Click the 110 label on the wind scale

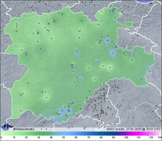139,137
